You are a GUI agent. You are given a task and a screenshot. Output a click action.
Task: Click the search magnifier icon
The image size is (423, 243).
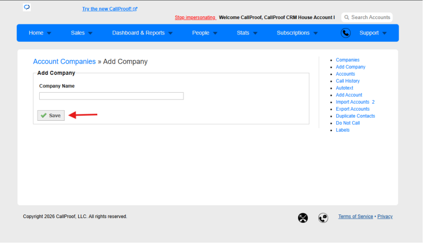click(347, 17)
